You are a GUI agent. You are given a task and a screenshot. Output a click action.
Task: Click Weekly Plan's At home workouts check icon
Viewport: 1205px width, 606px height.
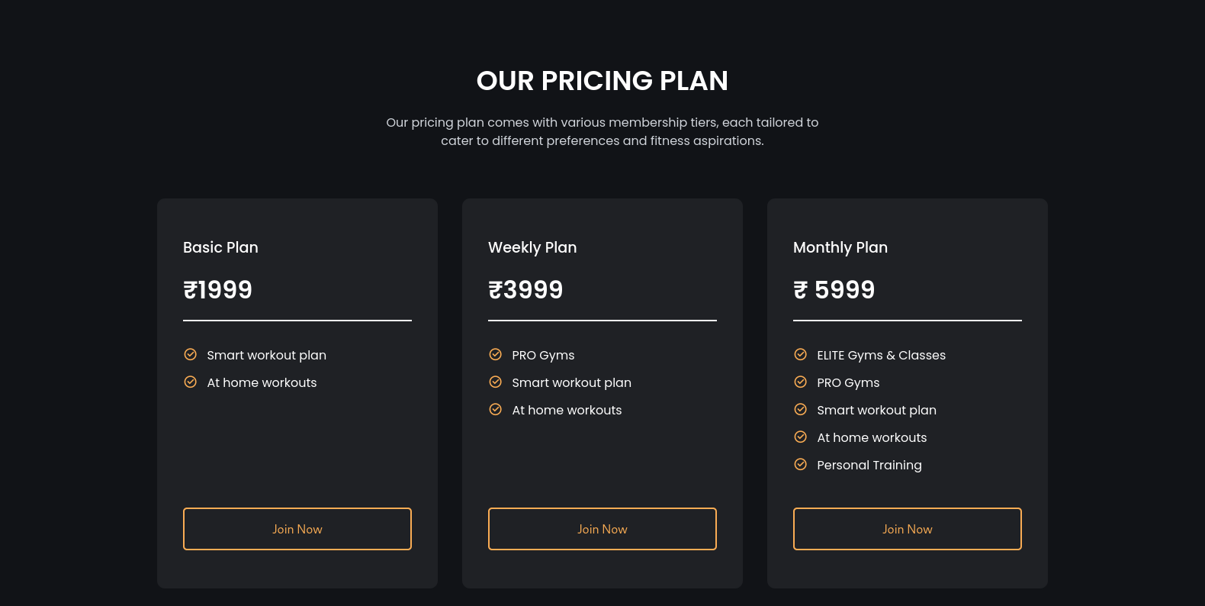(x=495, y=409)
